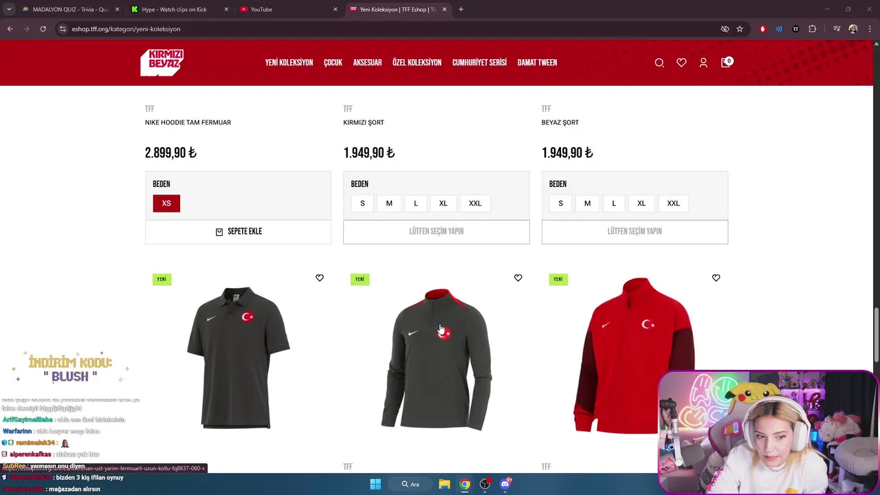
Task: Open Discord from taskbar
Action: click(x=505, y=484)
